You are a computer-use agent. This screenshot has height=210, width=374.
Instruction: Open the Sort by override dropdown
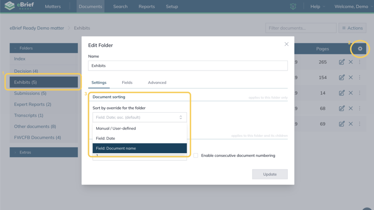click(140, 117)
